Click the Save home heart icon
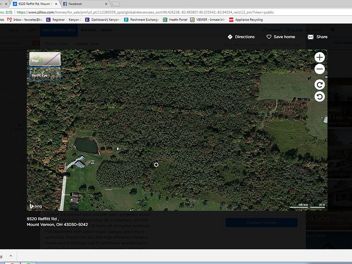 click(x=269, y=37)
